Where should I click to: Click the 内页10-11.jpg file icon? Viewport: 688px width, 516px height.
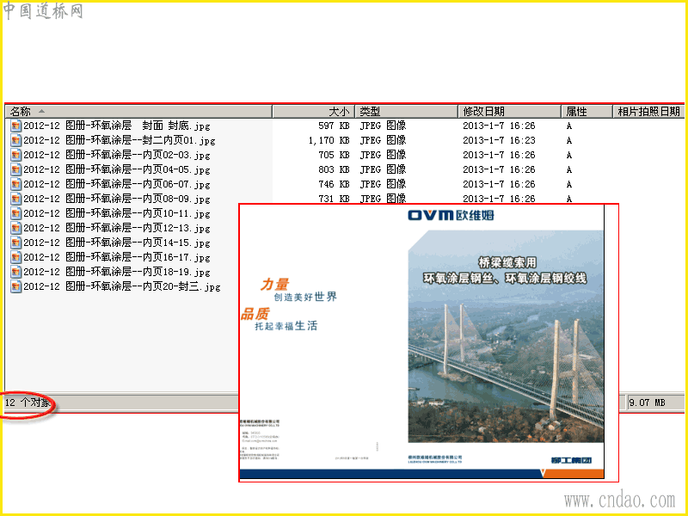click(x=15, y=213)
